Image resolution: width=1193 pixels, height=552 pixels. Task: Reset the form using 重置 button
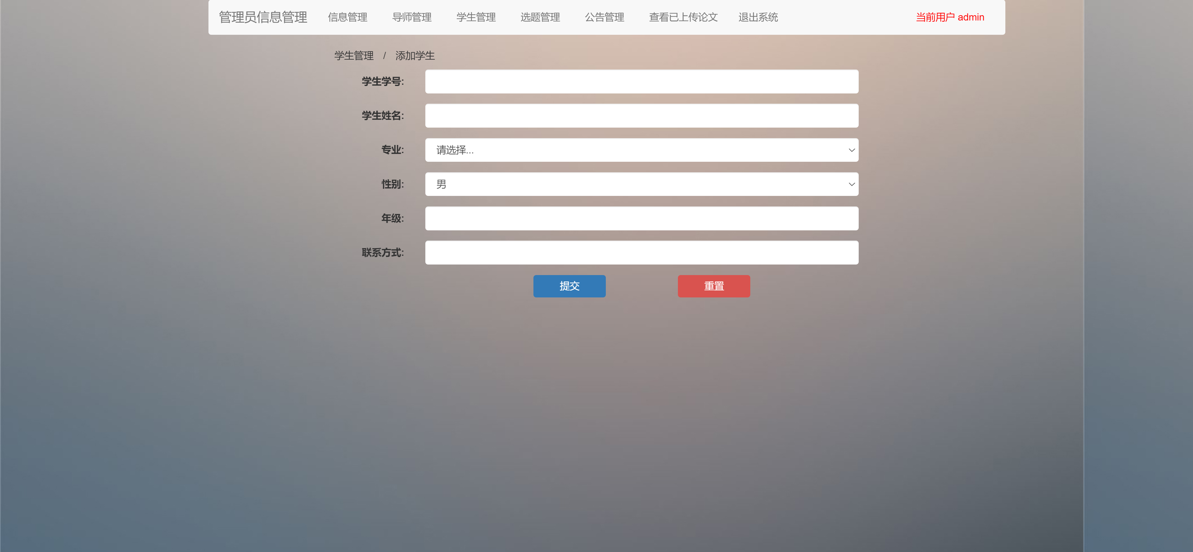(714, 286)
